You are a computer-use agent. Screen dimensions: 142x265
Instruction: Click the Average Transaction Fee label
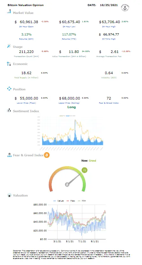pyautogui.click(x=109, y=56)
